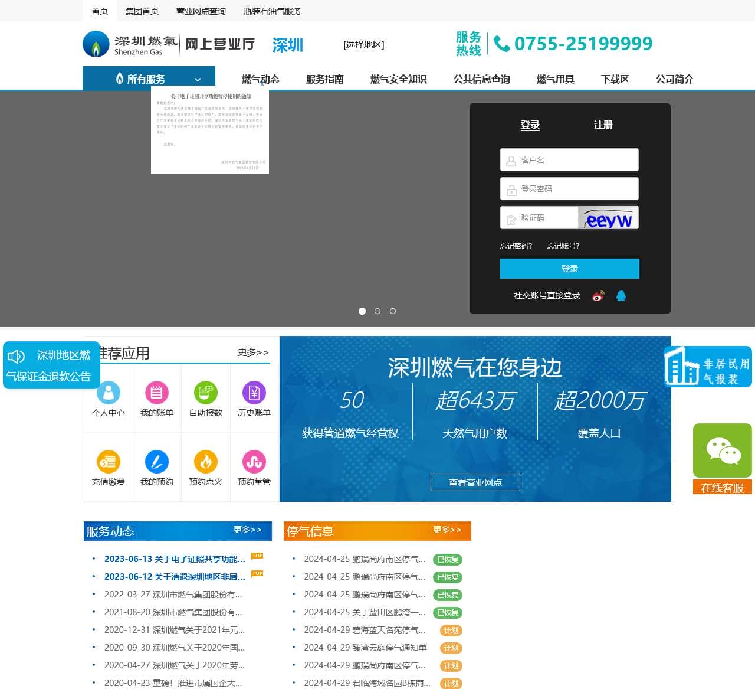This screenshot has width=755, height=689.
Task: Go to 首页 in top bar
Action: pos(100,11)
